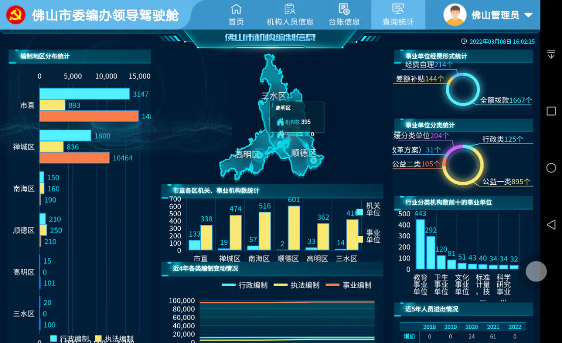Image resolution: width=562 pixels, height=343 pixels.
Task: Click the 增加 row label in table
Action: click(x=409, y=336)
